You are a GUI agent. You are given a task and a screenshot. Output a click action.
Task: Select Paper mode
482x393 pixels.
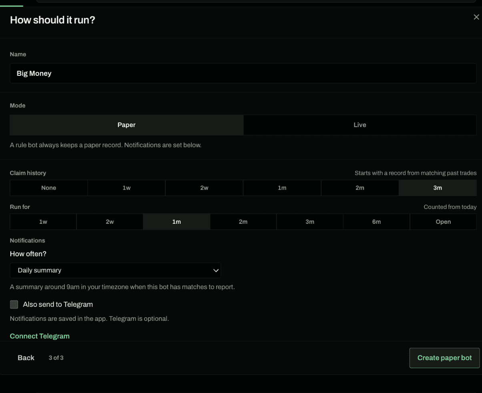click(x=127, y=125)
